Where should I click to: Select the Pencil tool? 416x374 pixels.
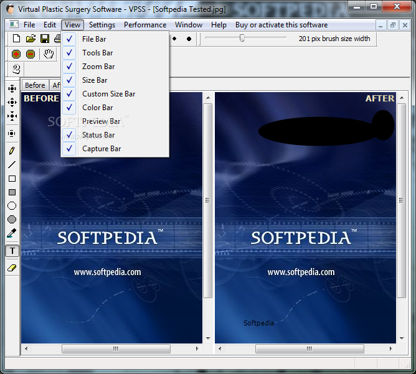pyautogui.click(x=12, y=151)
